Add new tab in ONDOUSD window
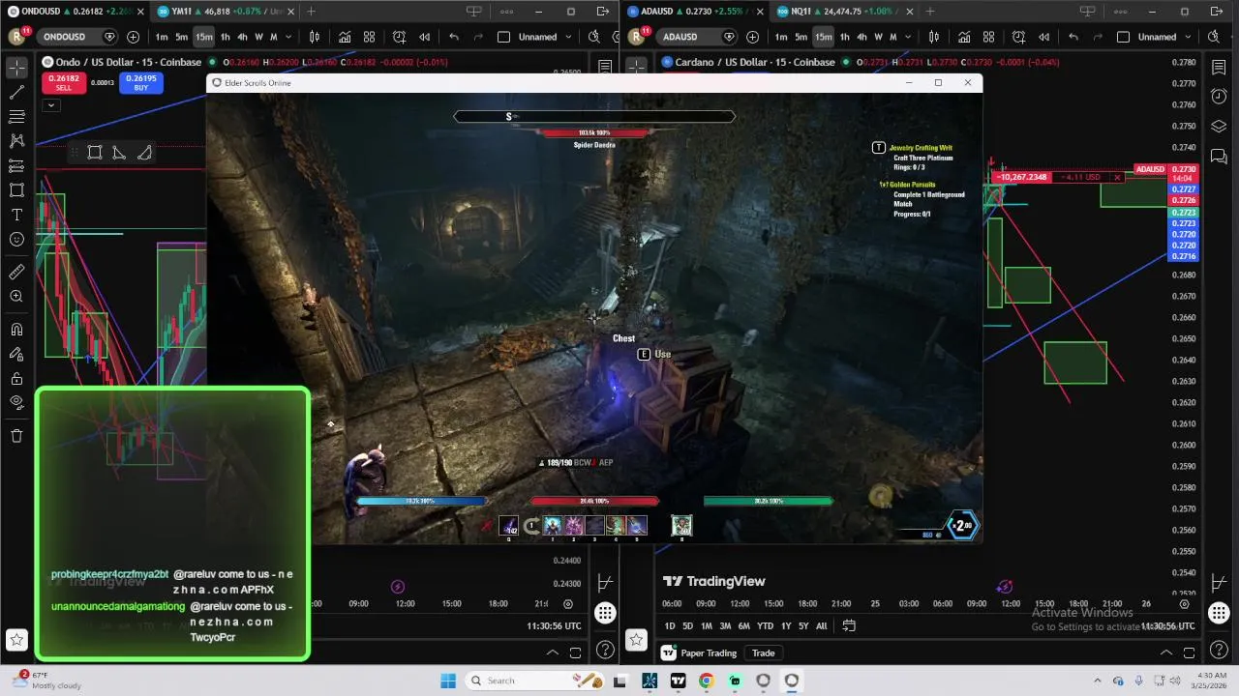1239x696 pixels. click(311, 12)
